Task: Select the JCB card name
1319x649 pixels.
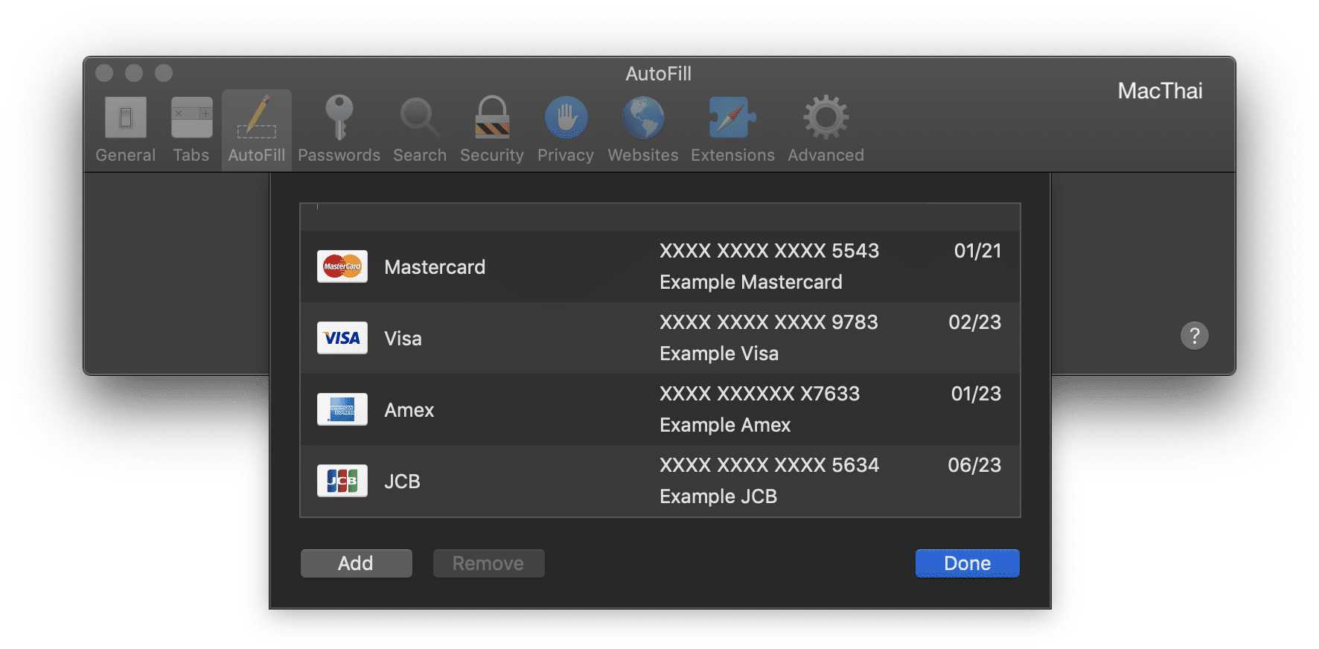Action: (x=402, y=481)
